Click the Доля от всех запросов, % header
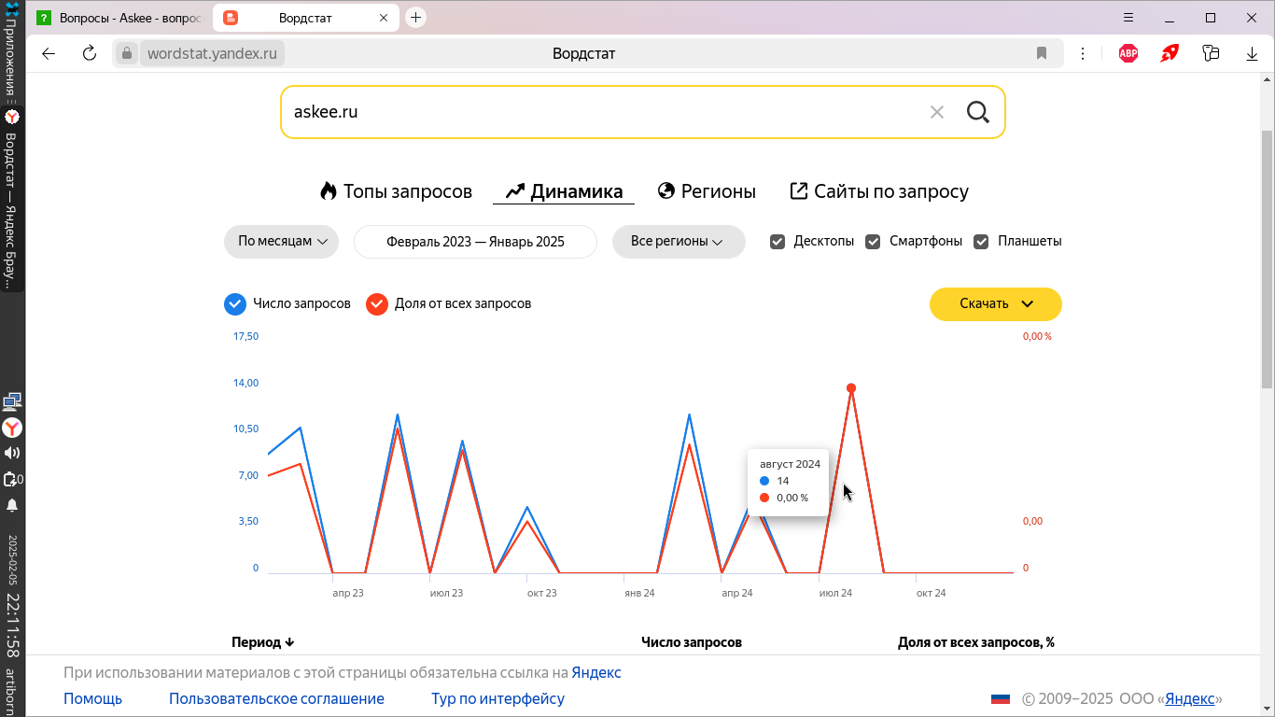The width and height of the screenshot is (1275, 717). click(x=976, y=642)
